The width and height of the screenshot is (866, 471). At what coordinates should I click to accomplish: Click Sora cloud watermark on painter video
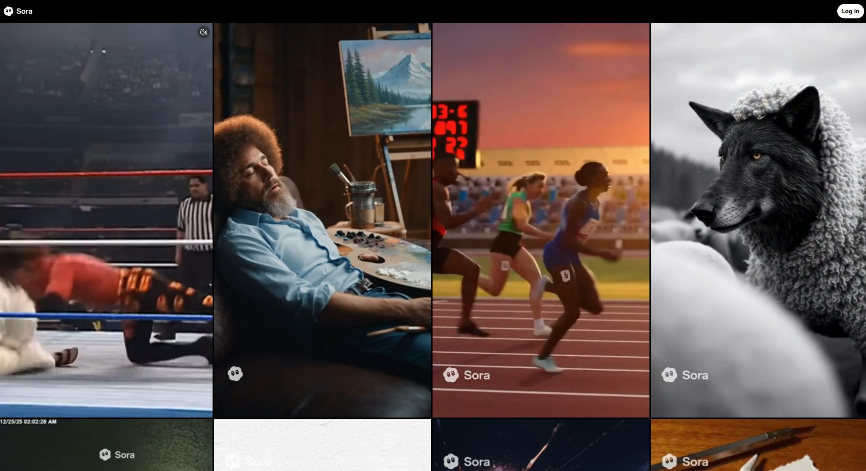coord(235,374)
